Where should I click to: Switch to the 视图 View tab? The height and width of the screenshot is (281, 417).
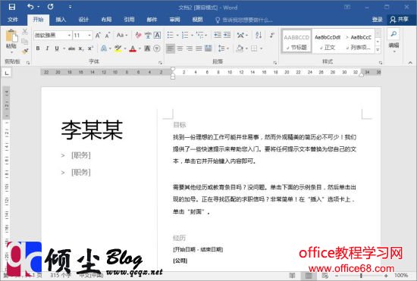pyautogui.click(x=197, y=20)
